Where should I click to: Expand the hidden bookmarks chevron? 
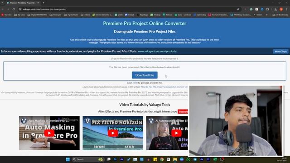pyautogui.click(x=267, y=15)
